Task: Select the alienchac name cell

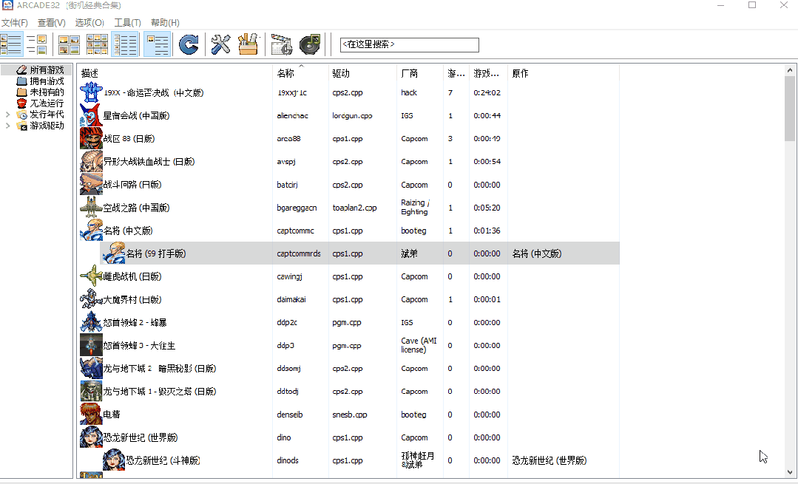Action: (x=293, y=115)
